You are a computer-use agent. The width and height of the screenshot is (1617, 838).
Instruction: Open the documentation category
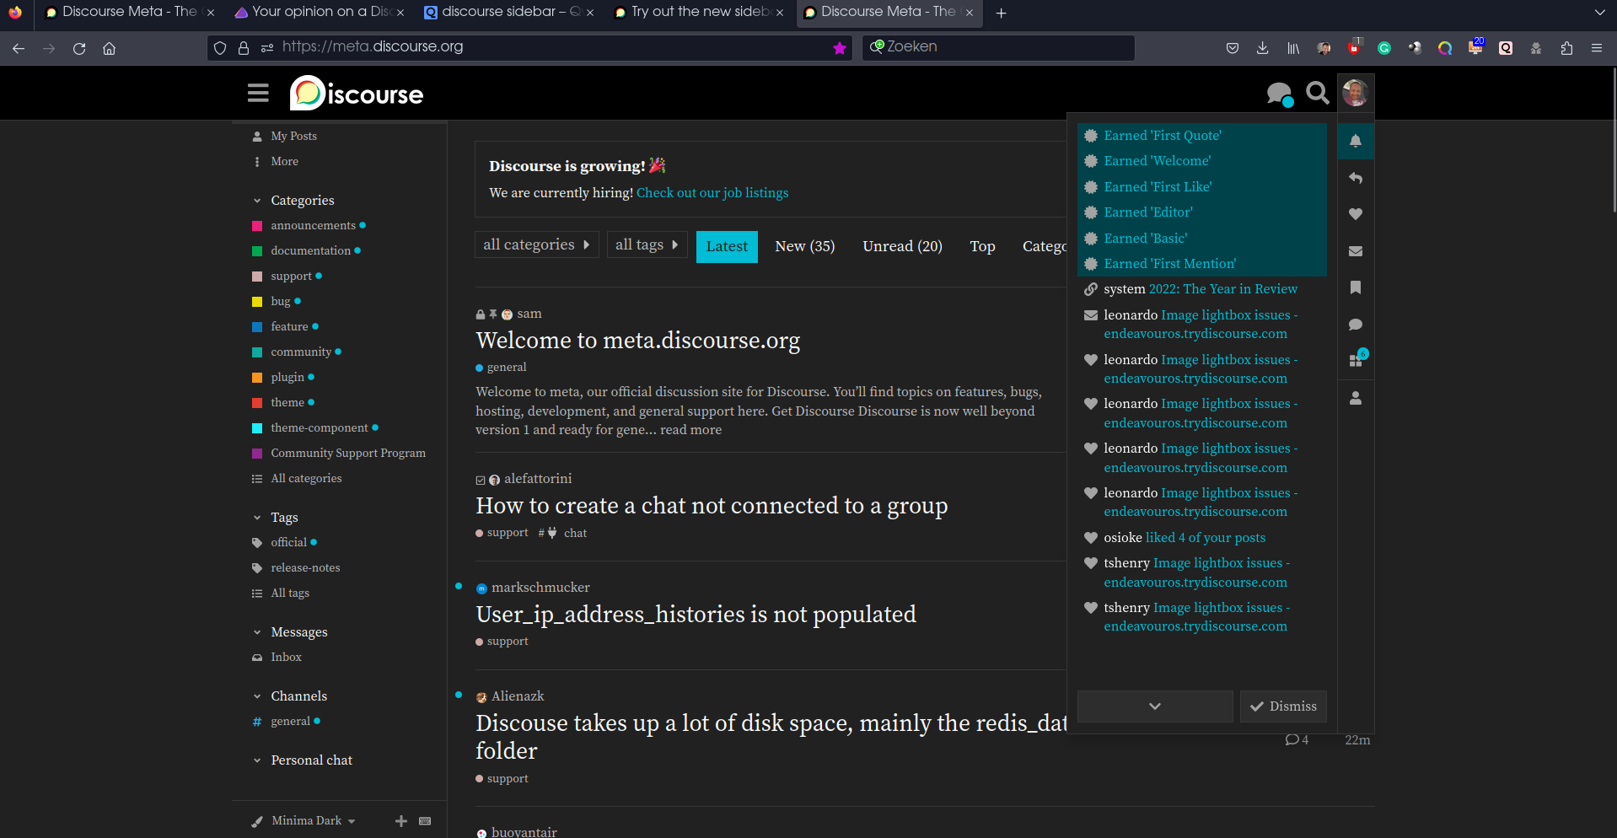point(310,250)
